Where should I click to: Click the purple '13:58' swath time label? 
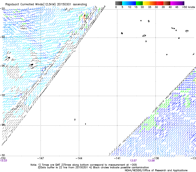[x=151, y=161]
